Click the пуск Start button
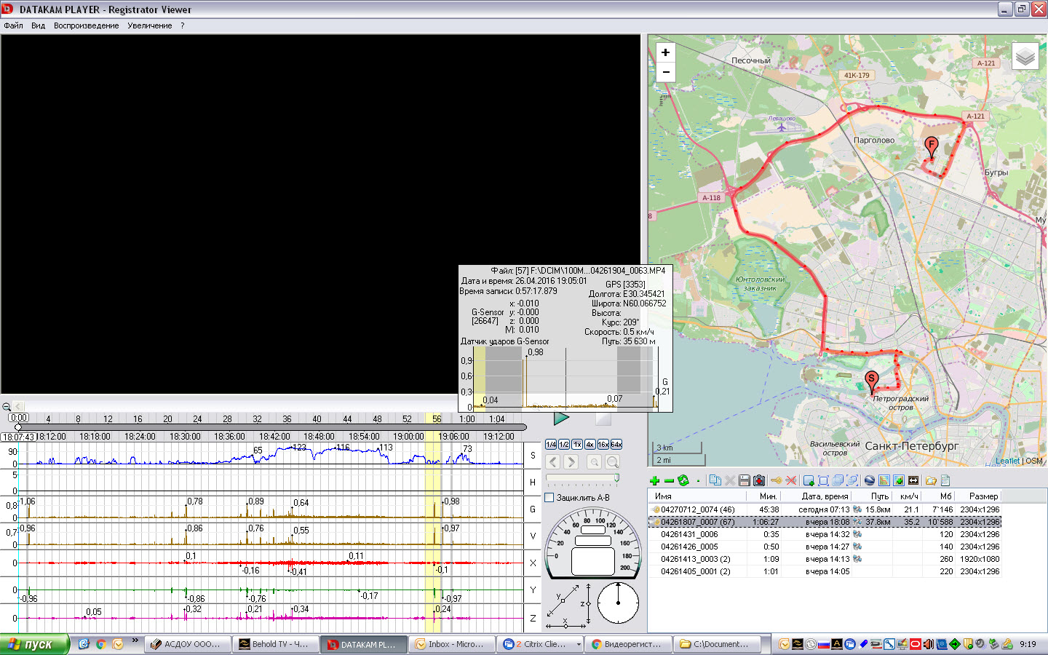 34,644
